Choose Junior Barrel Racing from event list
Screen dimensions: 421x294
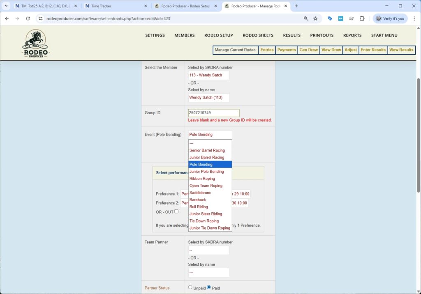[207, 157]
